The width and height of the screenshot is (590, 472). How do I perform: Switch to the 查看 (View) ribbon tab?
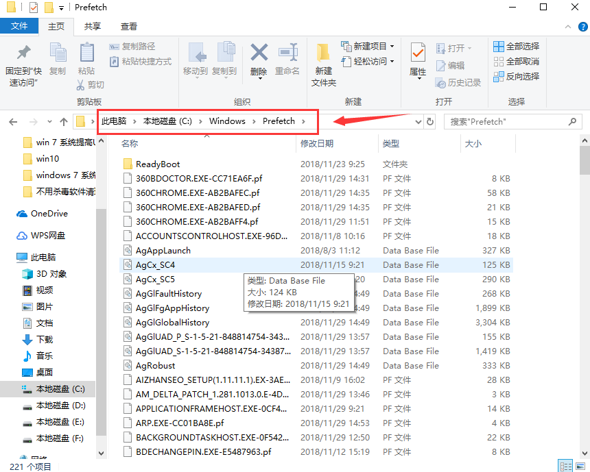tap(129, 26)
